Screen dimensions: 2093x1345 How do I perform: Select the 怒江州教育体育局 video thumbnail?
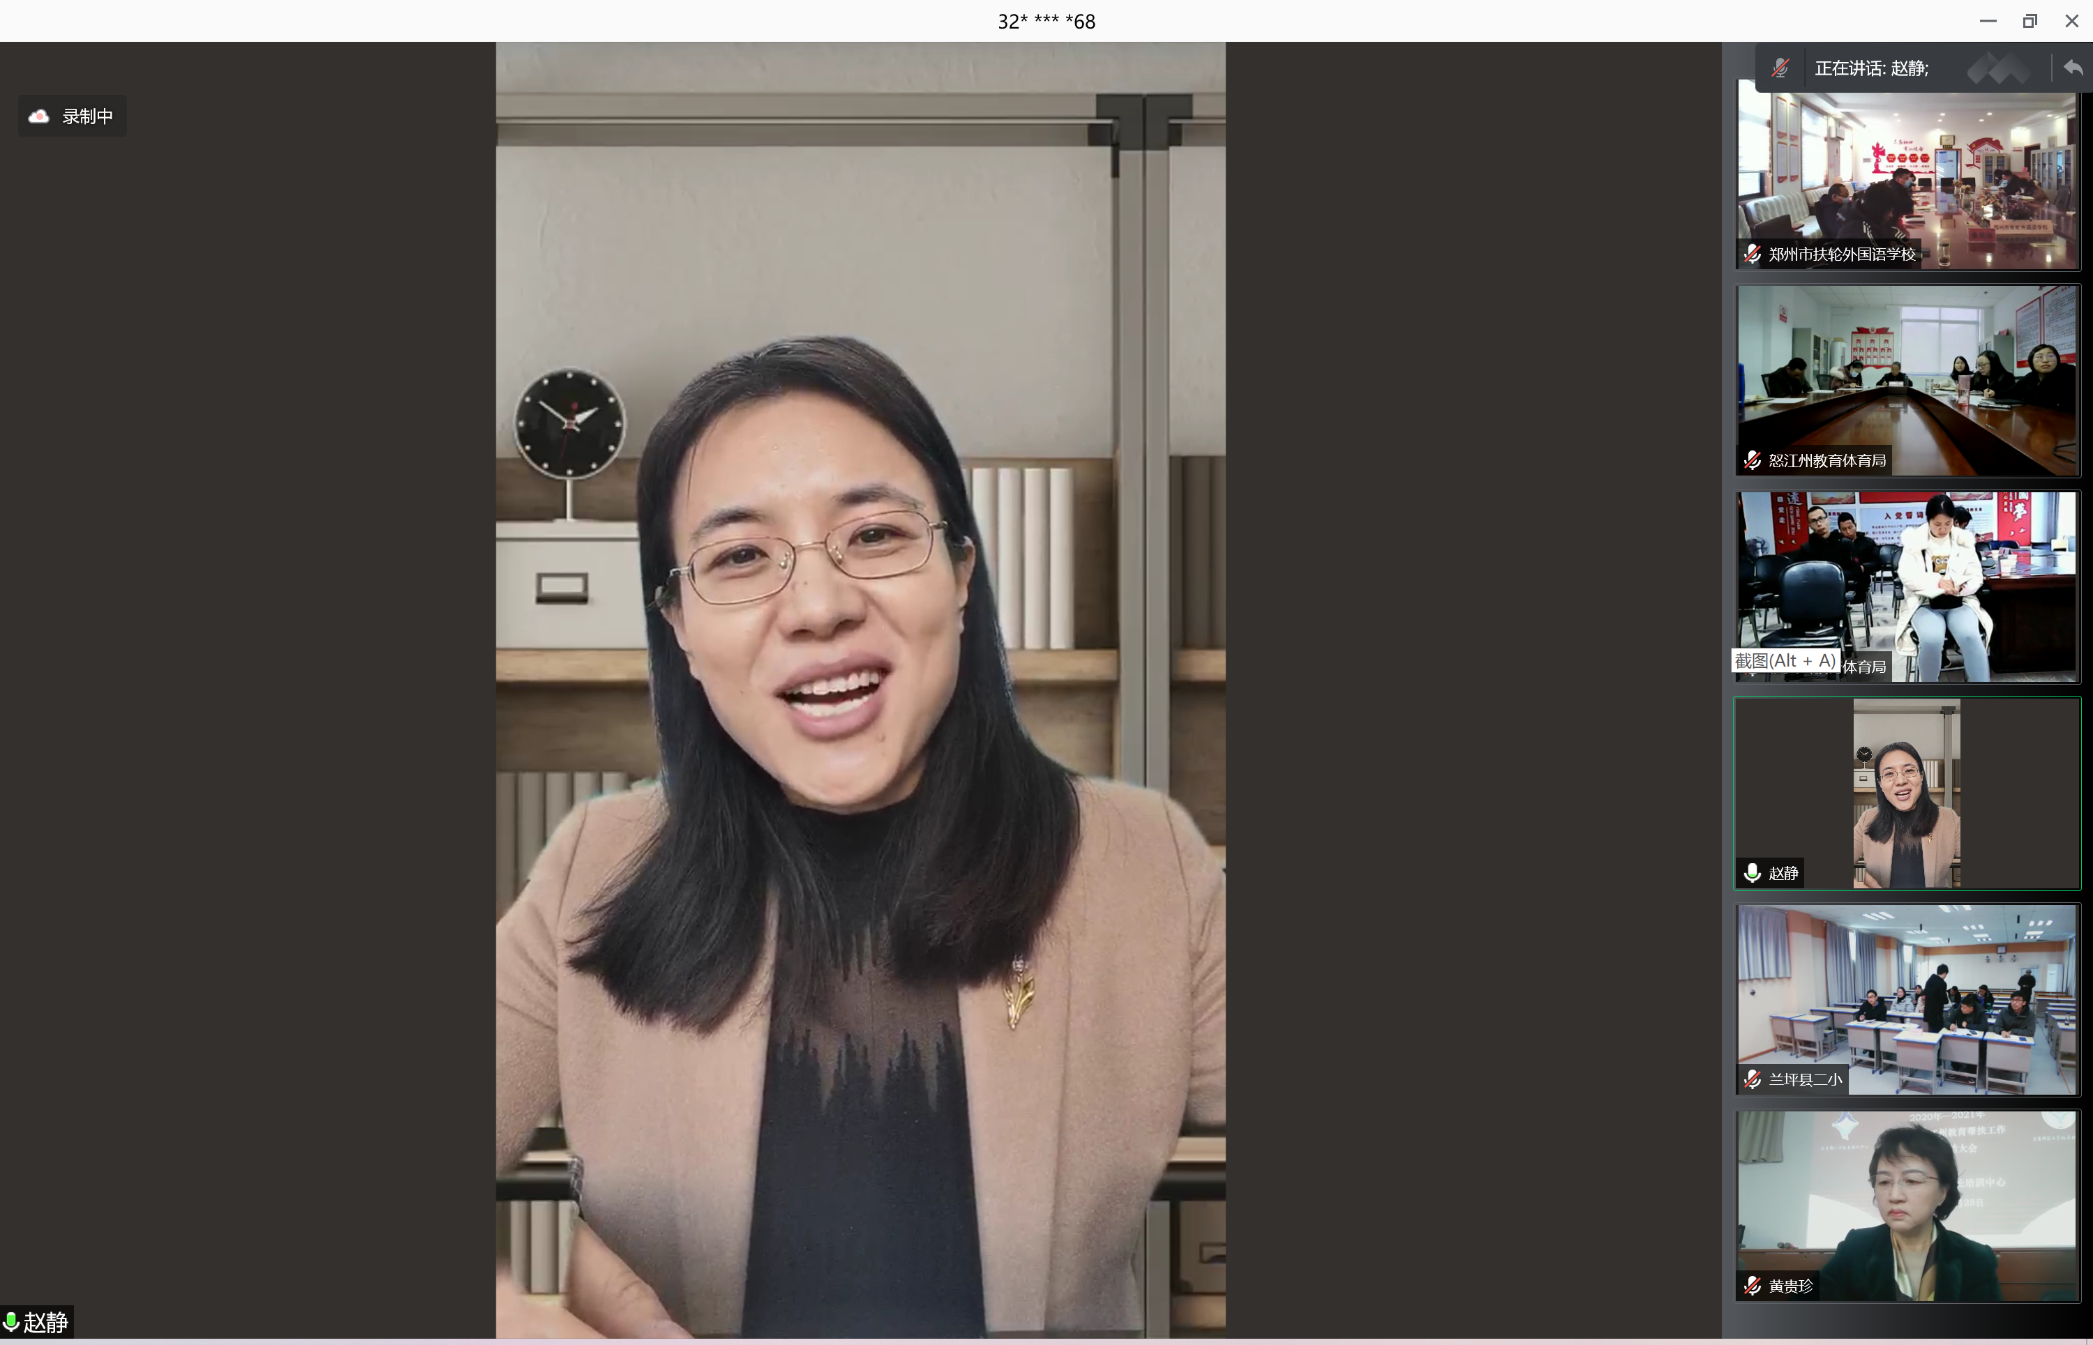click(1907, 380)
